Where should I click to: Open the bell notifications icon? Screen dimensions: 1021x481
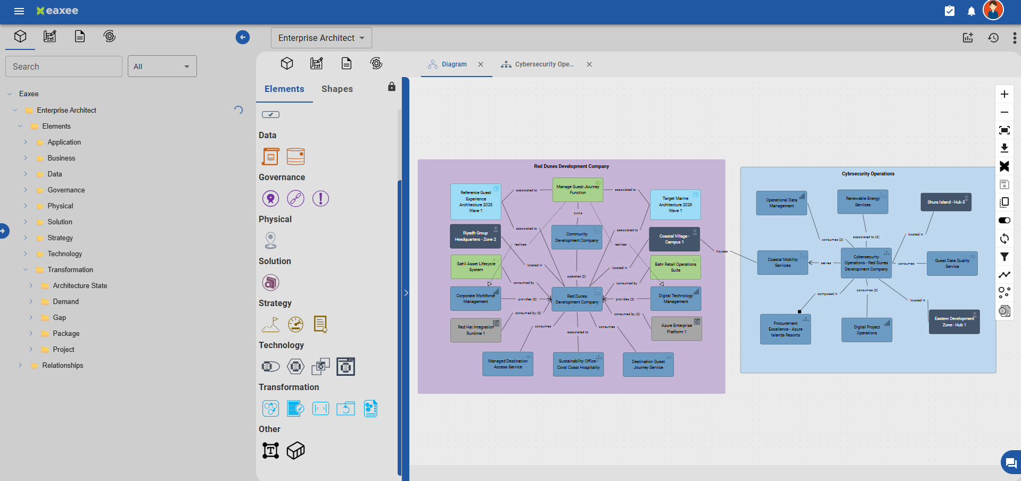pos(971,11)
